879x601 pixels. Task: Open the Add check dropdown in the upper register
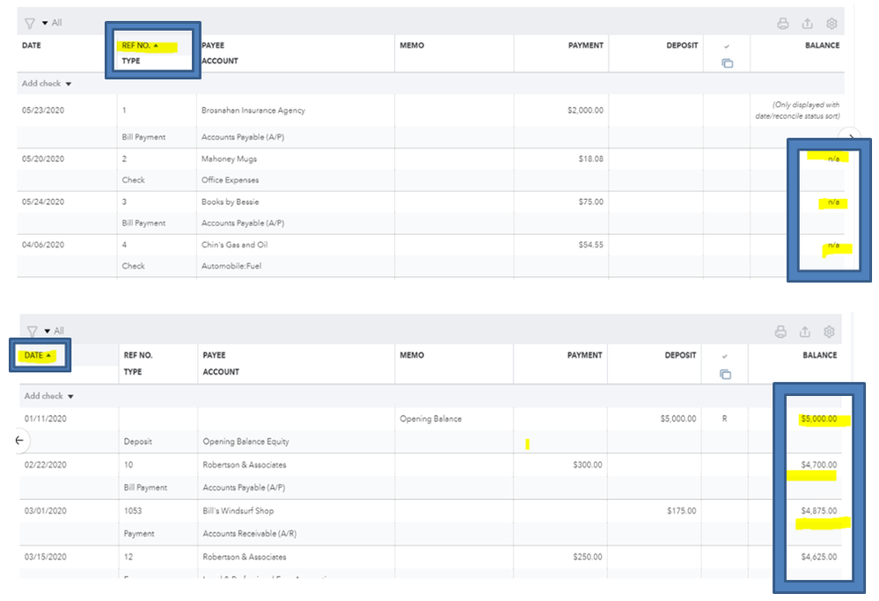(x=47, y=84)
